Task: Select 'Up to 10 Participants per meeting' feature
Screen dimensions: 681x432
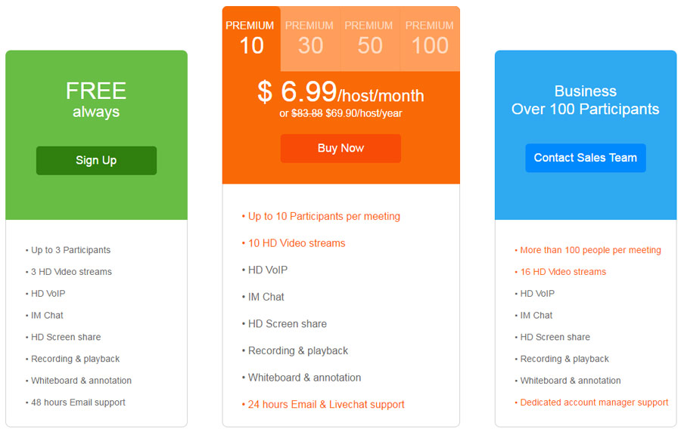Action: [322, 216]
